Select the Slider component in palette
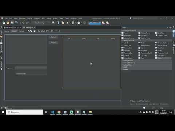This screenshot has width=175, height=131. pos(159,51)
